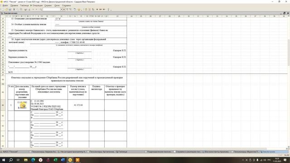Open the Таблица menu
Screen dimensions: 290x163
24,5
